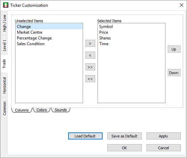Add all items with >> button
This screenshot has height=158, width=187.
[x=90, y=67]
